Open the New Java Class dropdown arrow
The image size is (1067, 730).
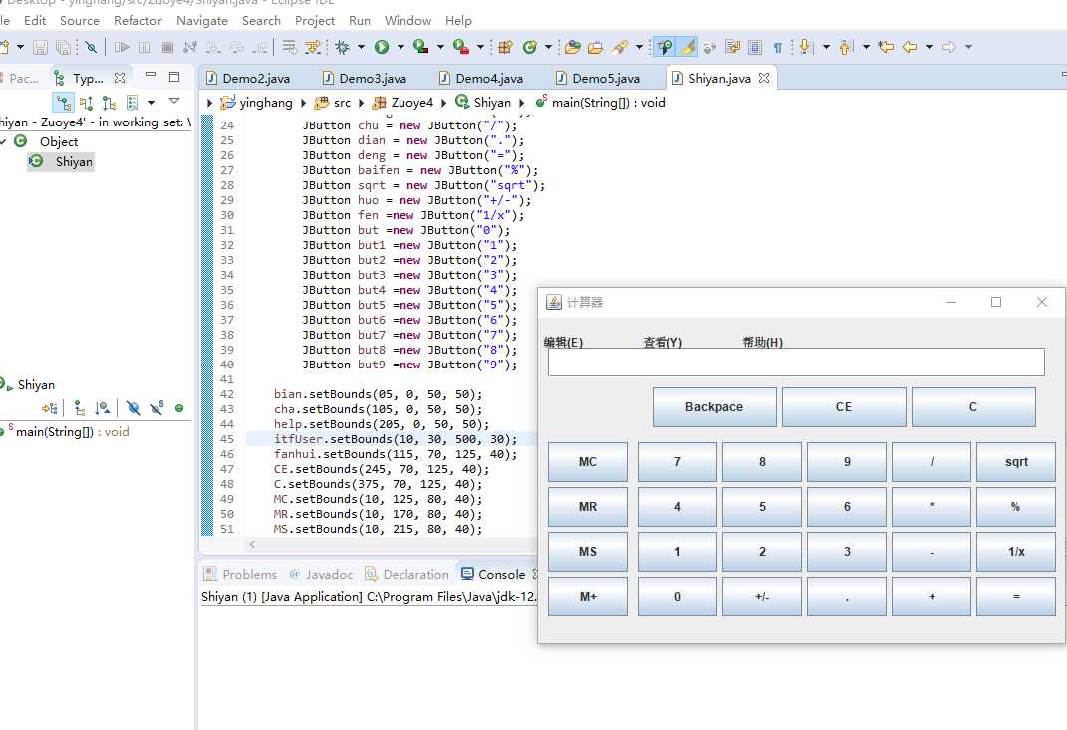click(548, 47)
